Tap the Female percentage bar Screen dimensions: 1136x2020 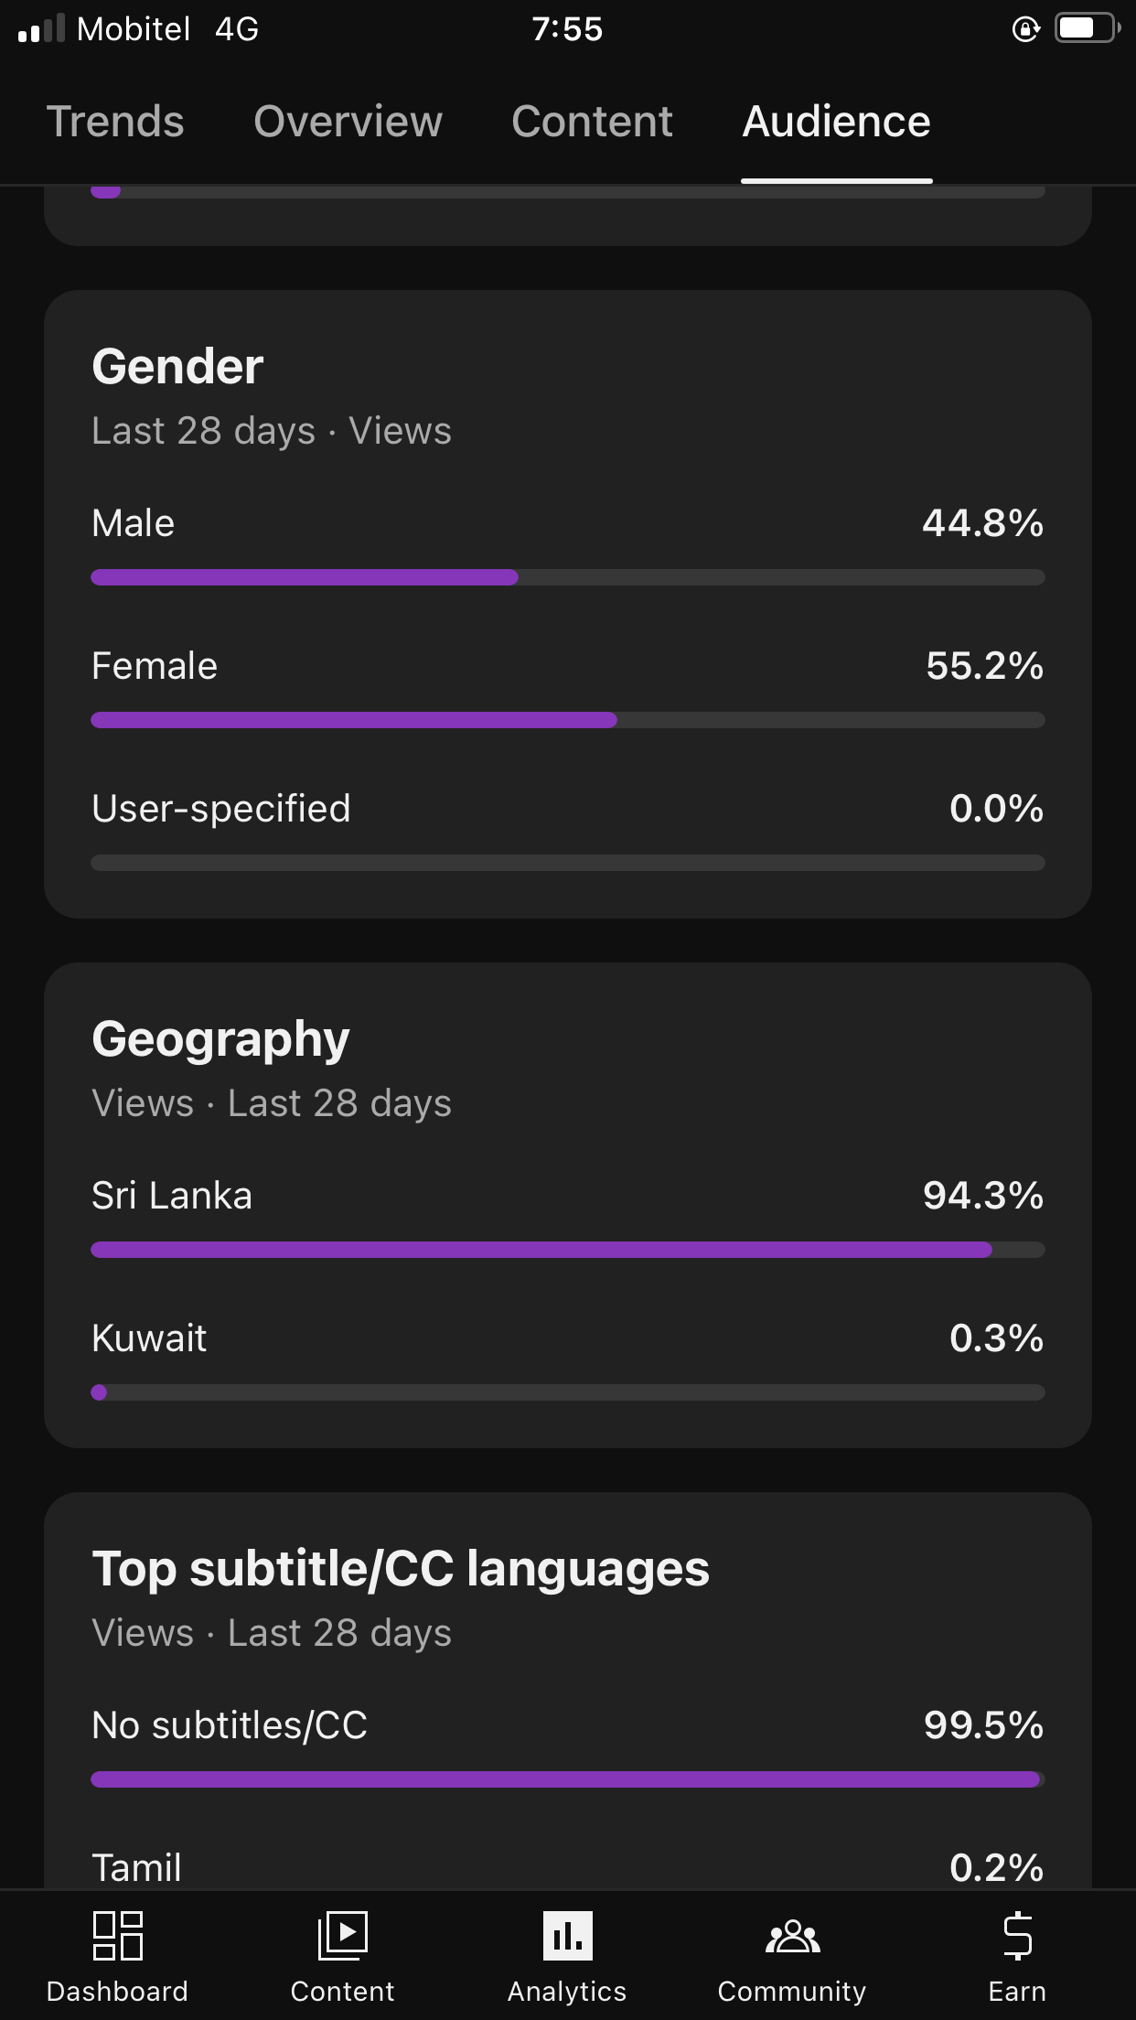[567, 720]
